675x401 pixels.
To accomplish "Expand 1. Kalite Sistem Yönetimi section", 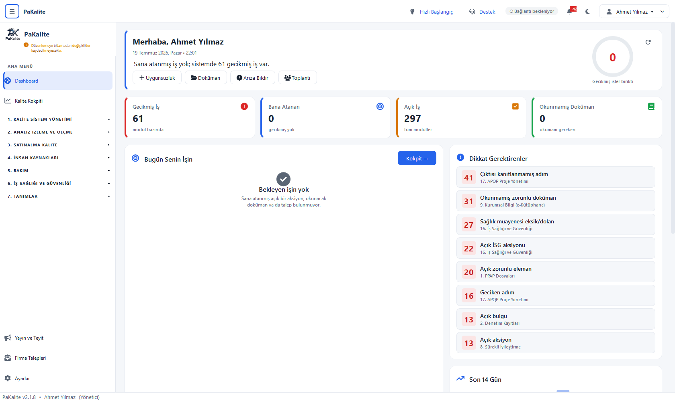I will [58, 119].
